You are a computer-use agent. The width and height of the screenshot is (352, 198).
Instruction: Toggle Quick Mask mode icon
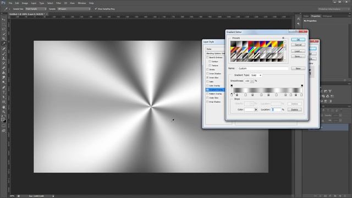pyautogui.click(x=4, y=126)
